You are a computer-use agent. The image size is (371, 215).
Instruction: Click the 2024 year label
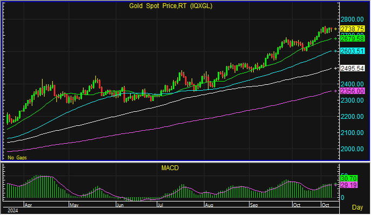click(13, 211)
